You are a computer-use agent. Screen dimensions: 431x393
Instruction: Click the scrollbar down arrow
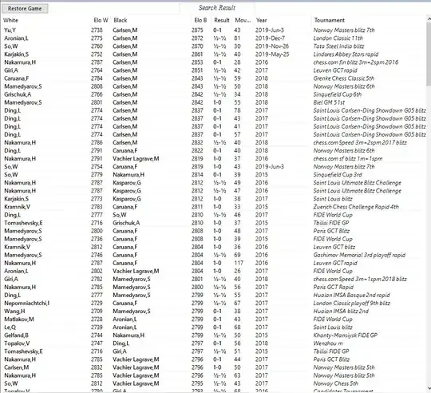(x=429, y=388)
